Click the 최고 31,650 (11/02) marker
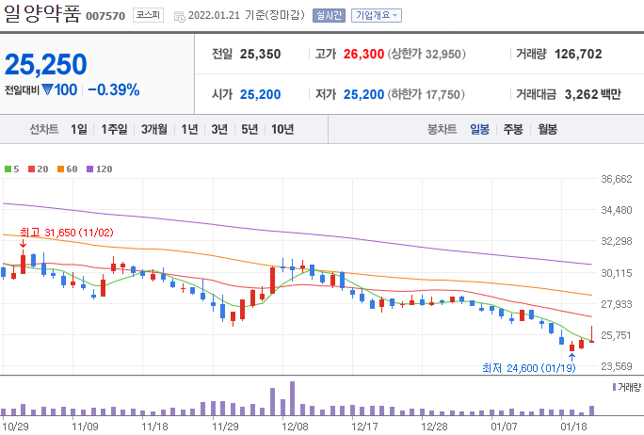This screenshot has width=644, height=435. [67, 233]
